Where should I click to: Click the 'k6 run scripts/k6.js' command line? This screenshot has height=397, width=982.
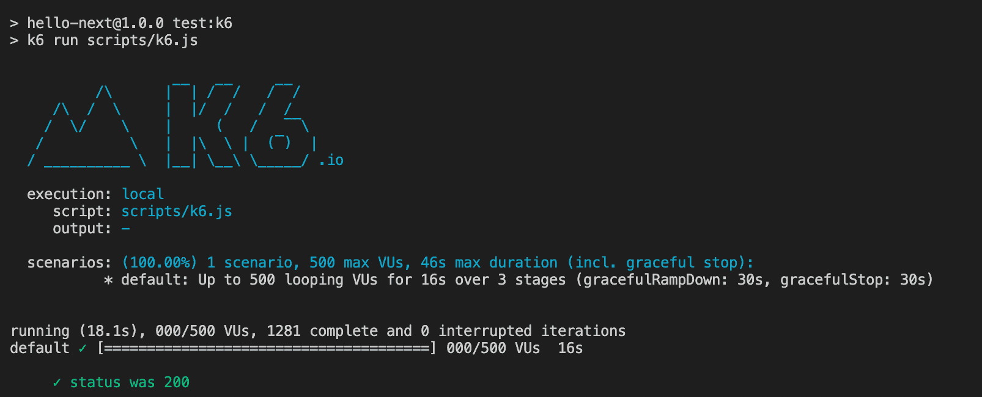(x=113, y=40)
